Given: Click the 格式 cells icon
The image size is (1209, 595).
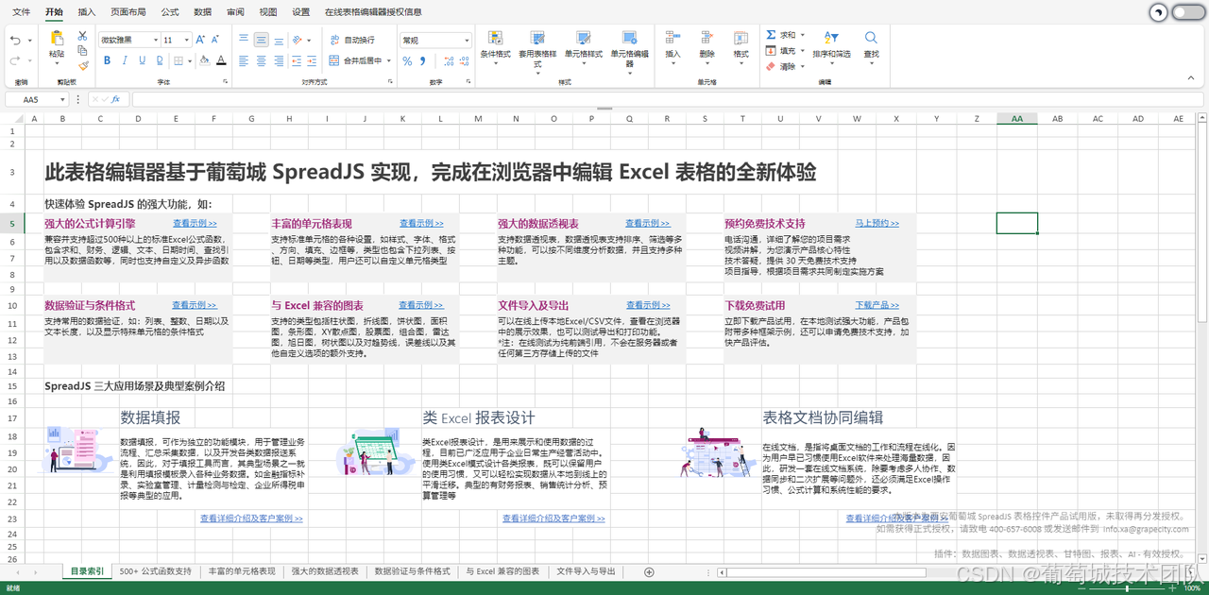Looking at the screenshot, I should 741,38.
